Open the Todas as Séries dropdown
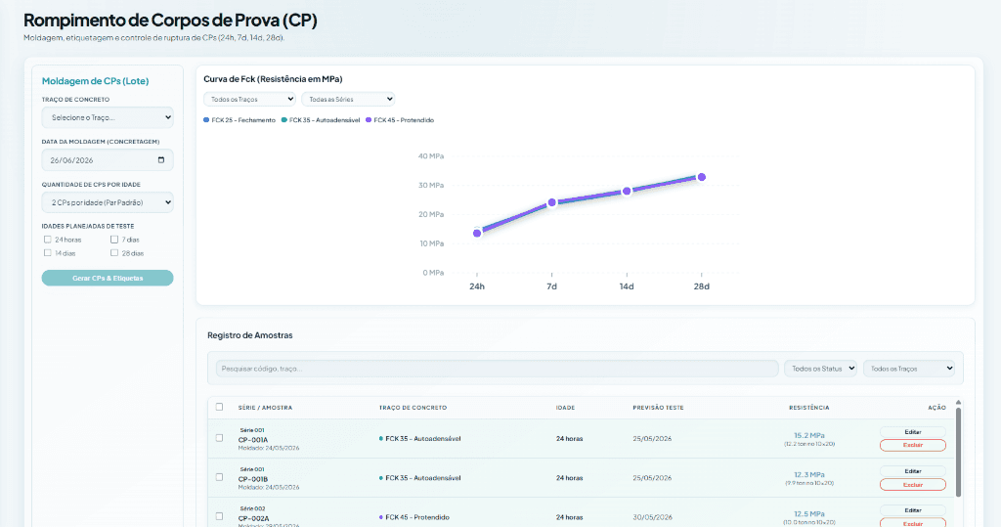This screenshot has width=1001, height=527. pyautogui.click(x=348, y=99)
